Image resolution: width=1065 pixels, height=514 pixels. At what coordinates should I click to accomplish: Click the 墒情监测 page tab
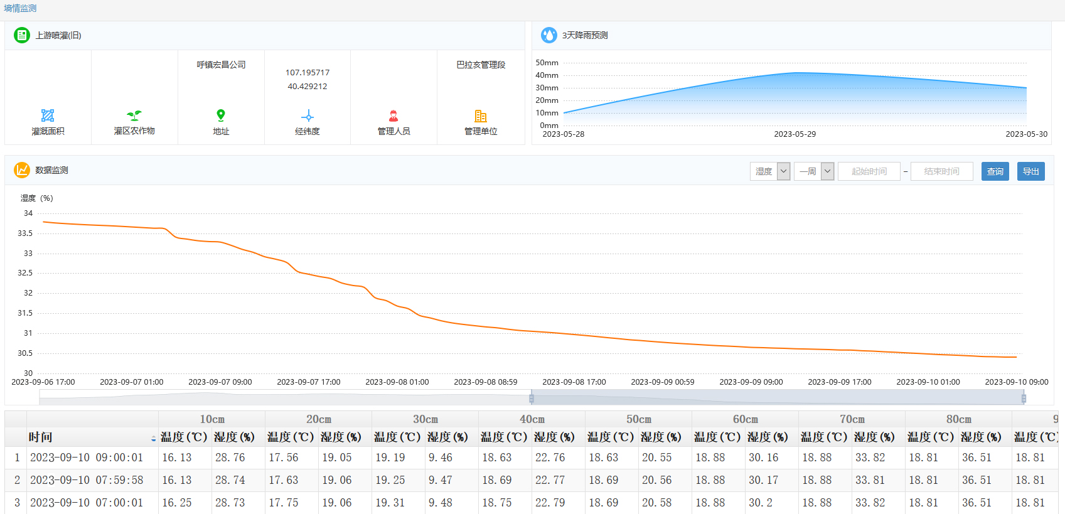point(20,8)
